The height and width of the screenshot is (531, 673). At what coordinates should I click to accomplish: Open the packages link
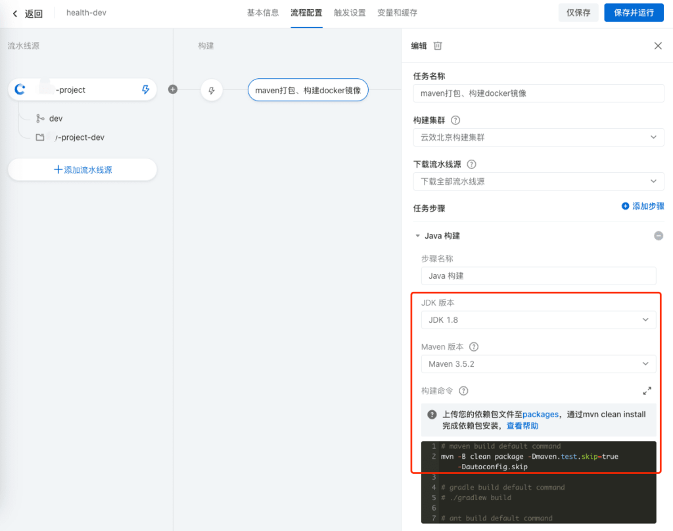[x=540, y=414]
